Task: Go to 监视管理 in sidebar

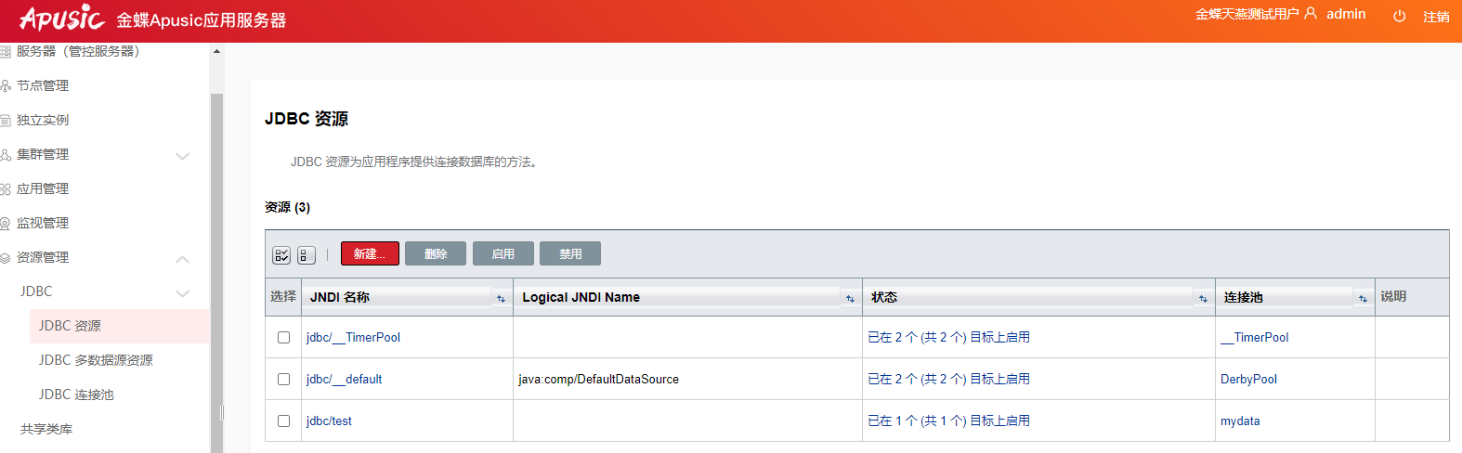Action: [43, 223]
